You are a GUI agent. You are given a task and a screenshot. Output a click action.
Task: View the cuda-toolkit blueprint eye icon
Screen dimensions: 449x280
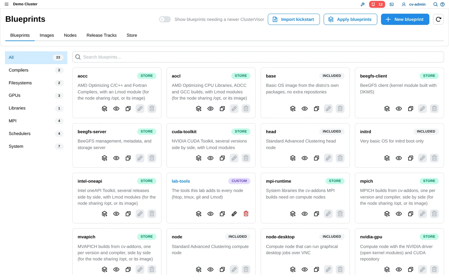210,158
